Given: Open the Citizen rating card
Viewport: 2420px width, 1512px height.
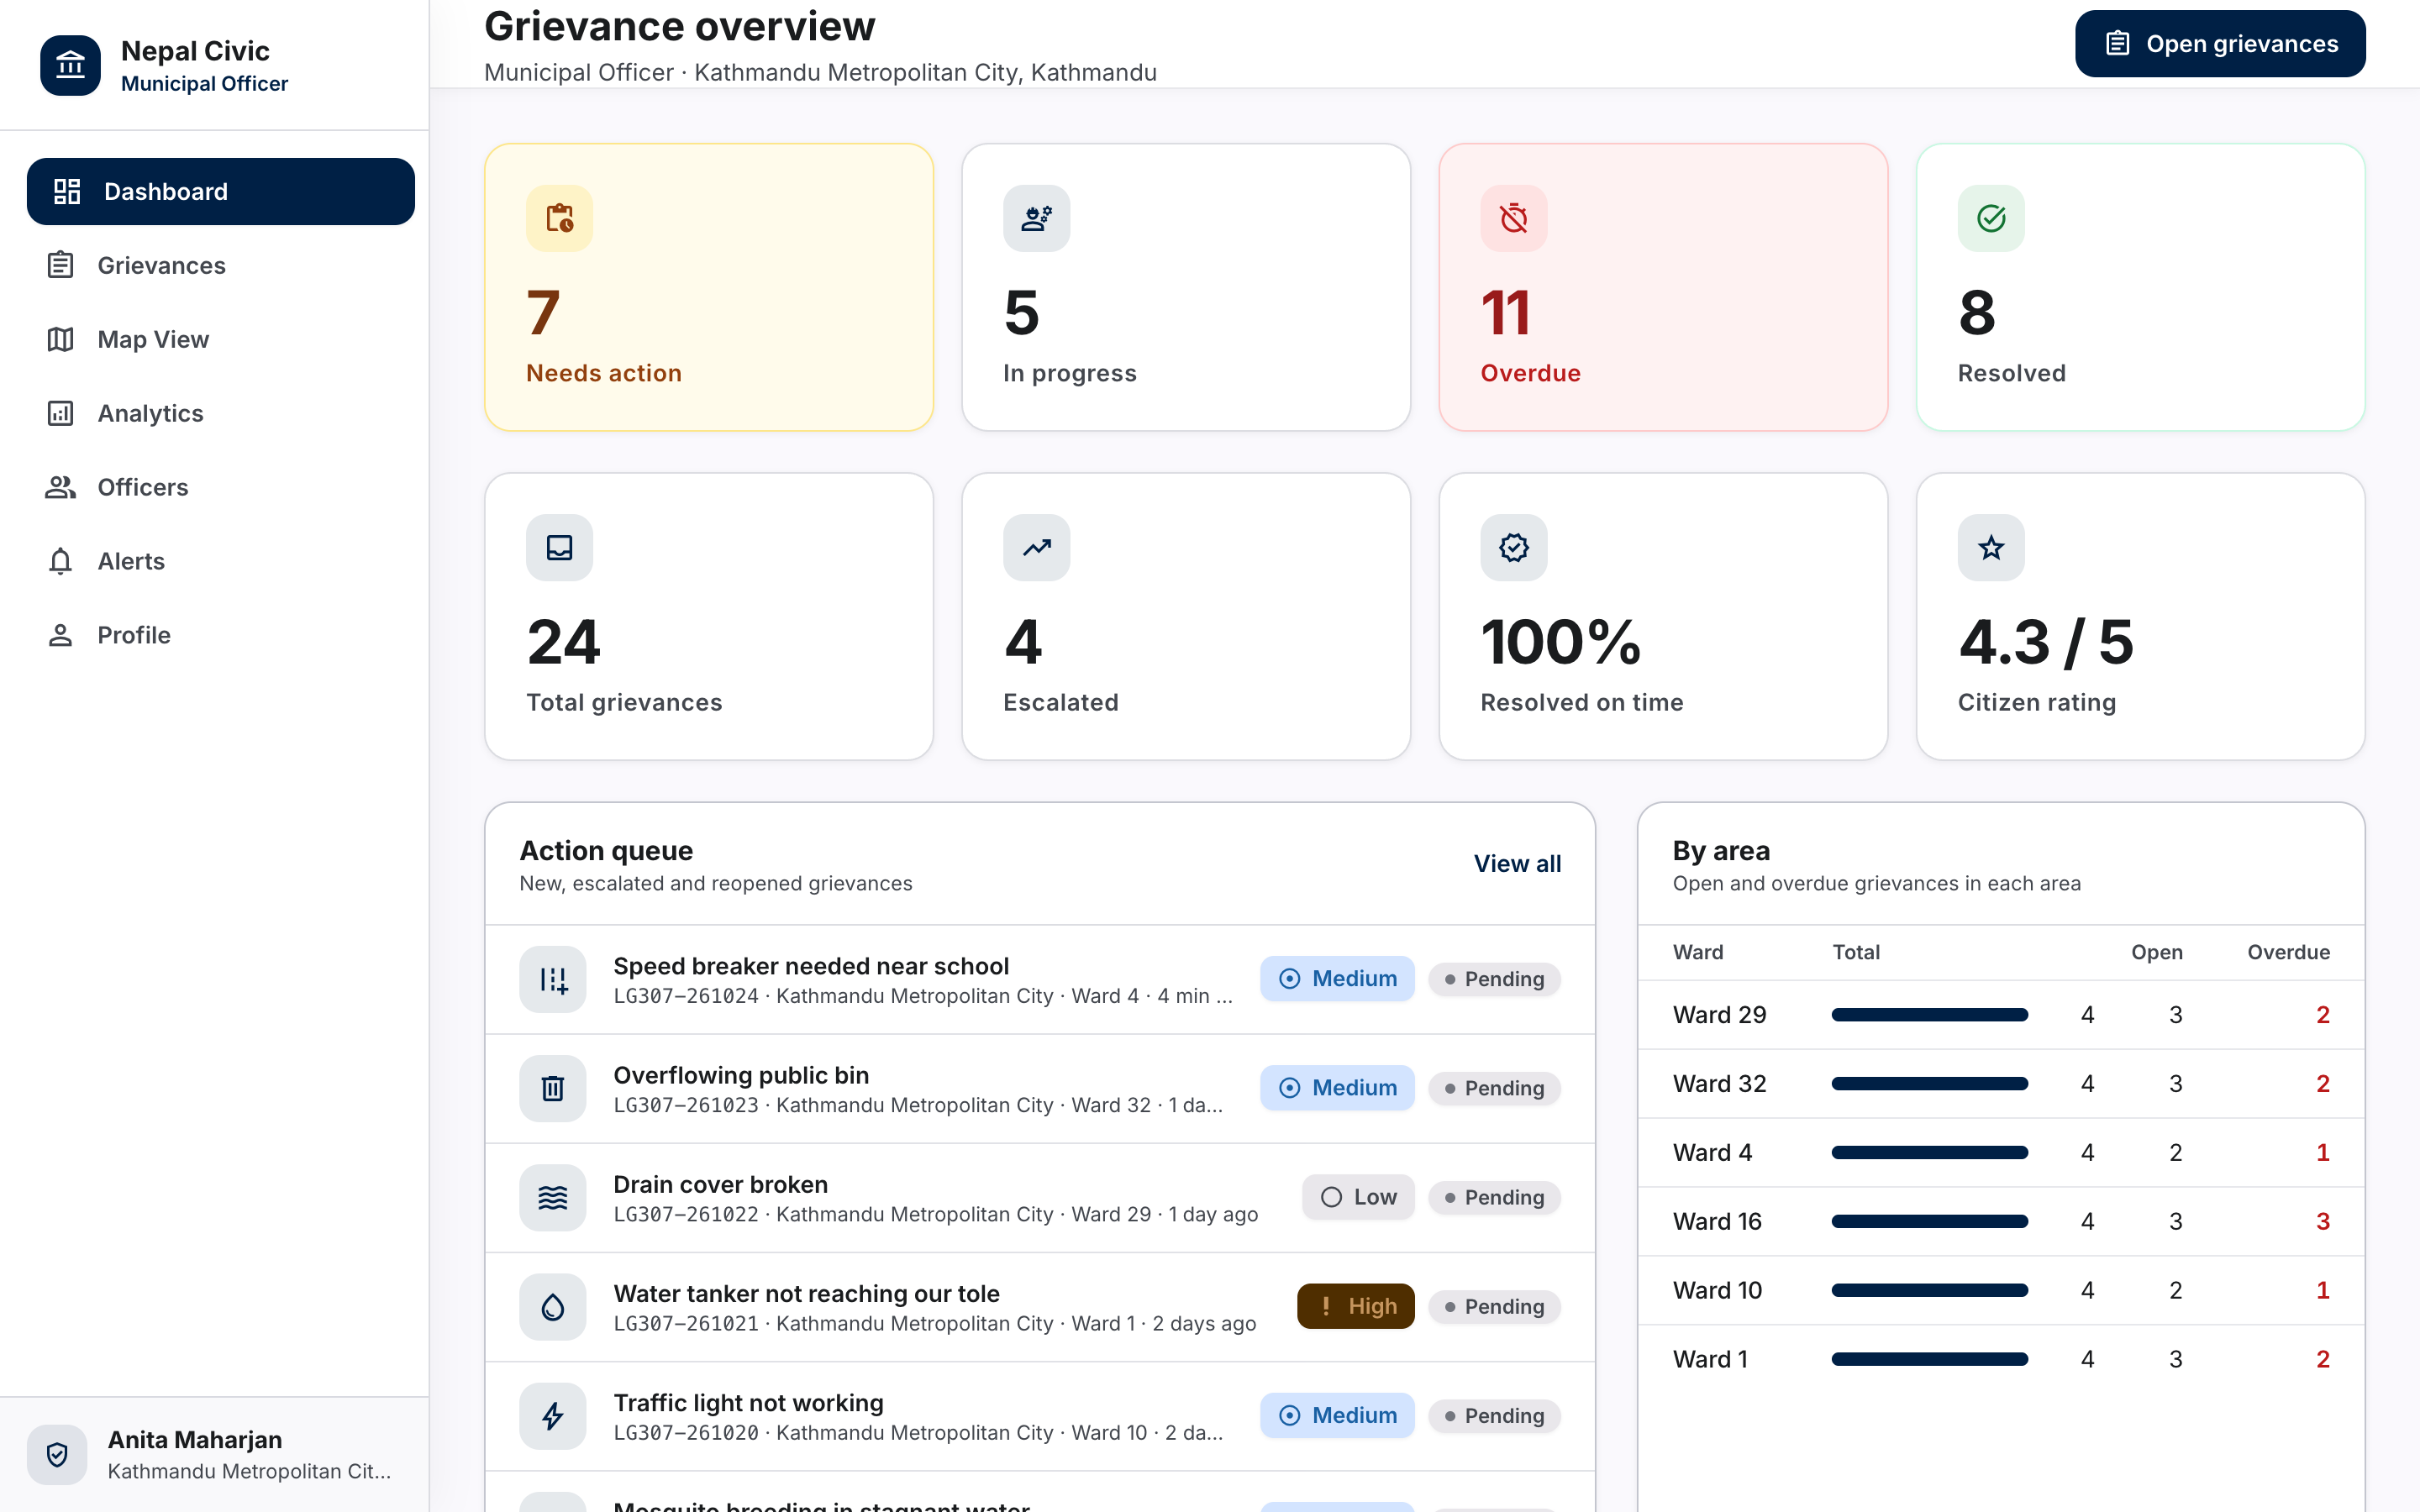Looking at the screenshot, I should (2139, 616).
